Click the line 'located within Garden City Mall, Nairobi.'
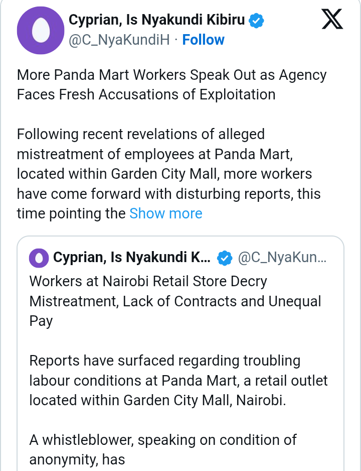The height and width of the screenshot is (471, 361). click(156, 400)
